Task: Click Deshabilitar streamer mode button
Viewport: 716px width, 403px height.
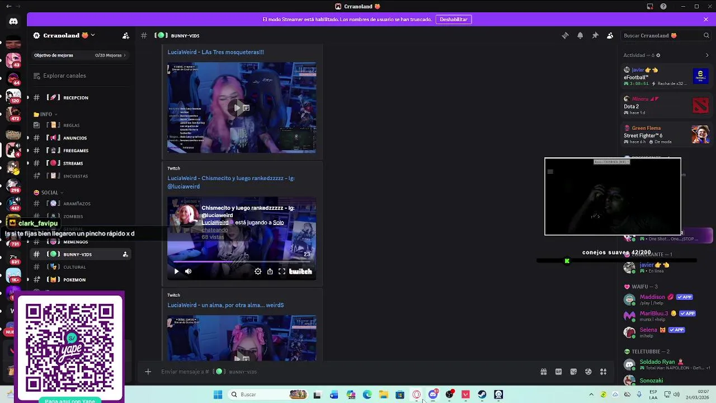Action: click(x=454, y=19)
